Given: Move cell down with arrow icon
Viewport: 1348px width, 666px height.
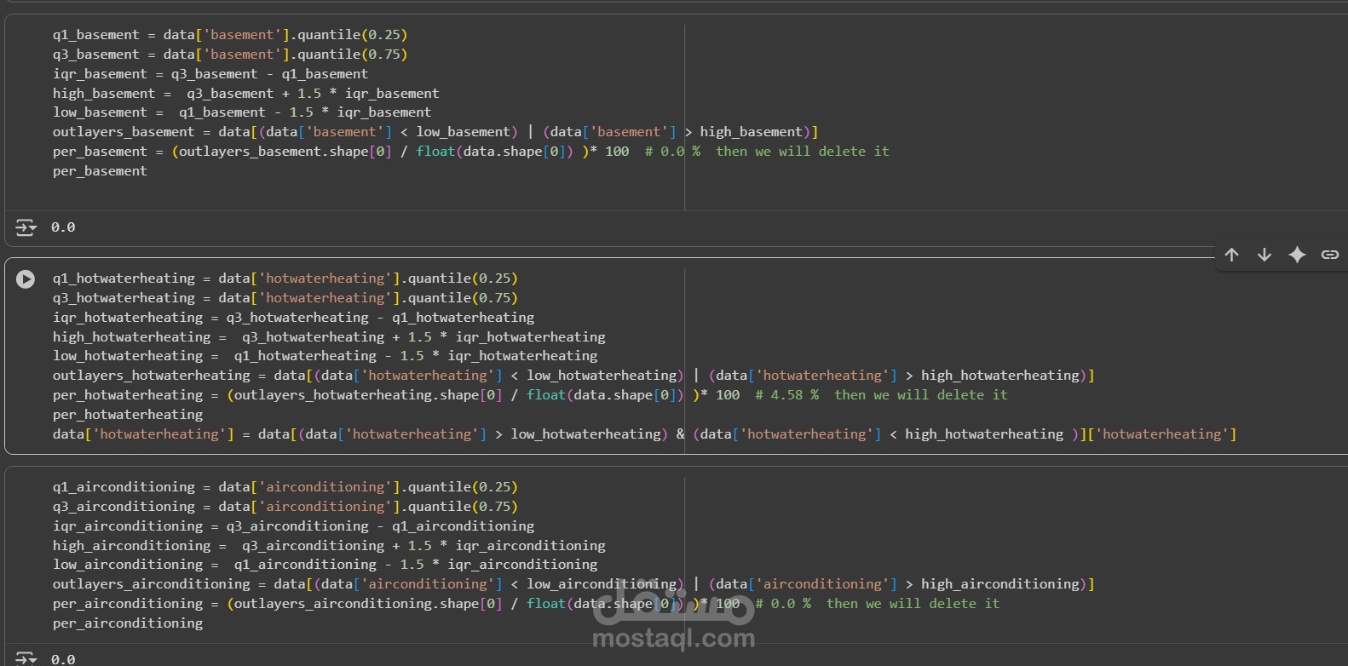Looking at the screenshot, I should [1264, 255].
